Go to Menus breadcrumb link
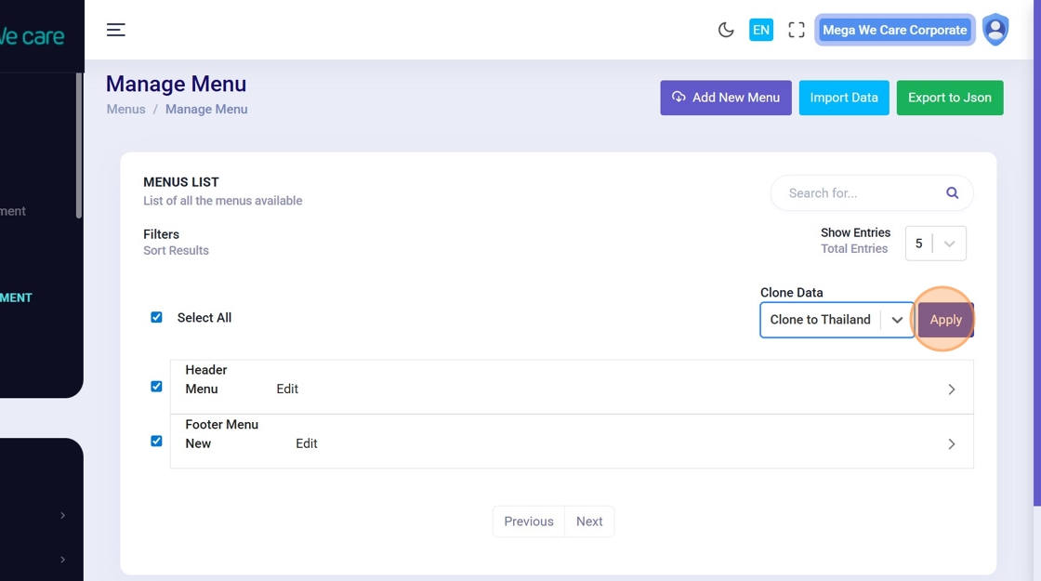This screenshot has width=1041, height=581. (x=125, y=109)
